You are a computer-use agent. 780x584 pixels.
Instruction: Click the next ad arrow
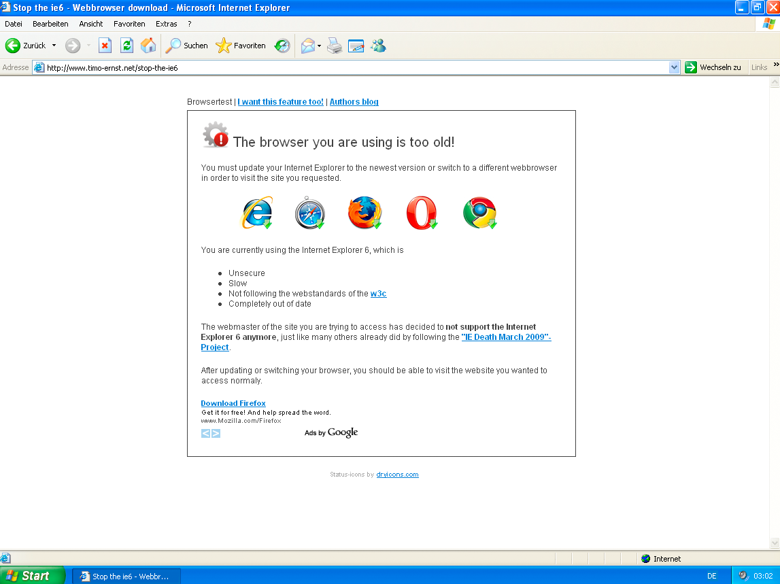(216, 433)
